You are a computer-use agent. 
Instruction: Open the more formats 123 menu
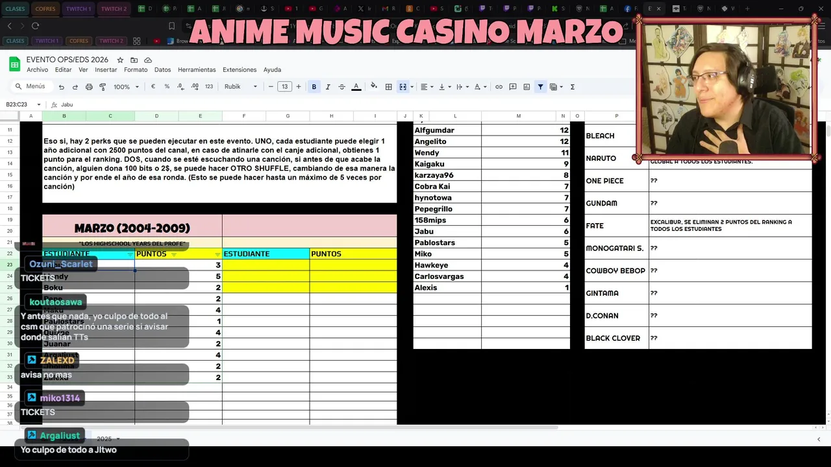click(x=209, y=87)
